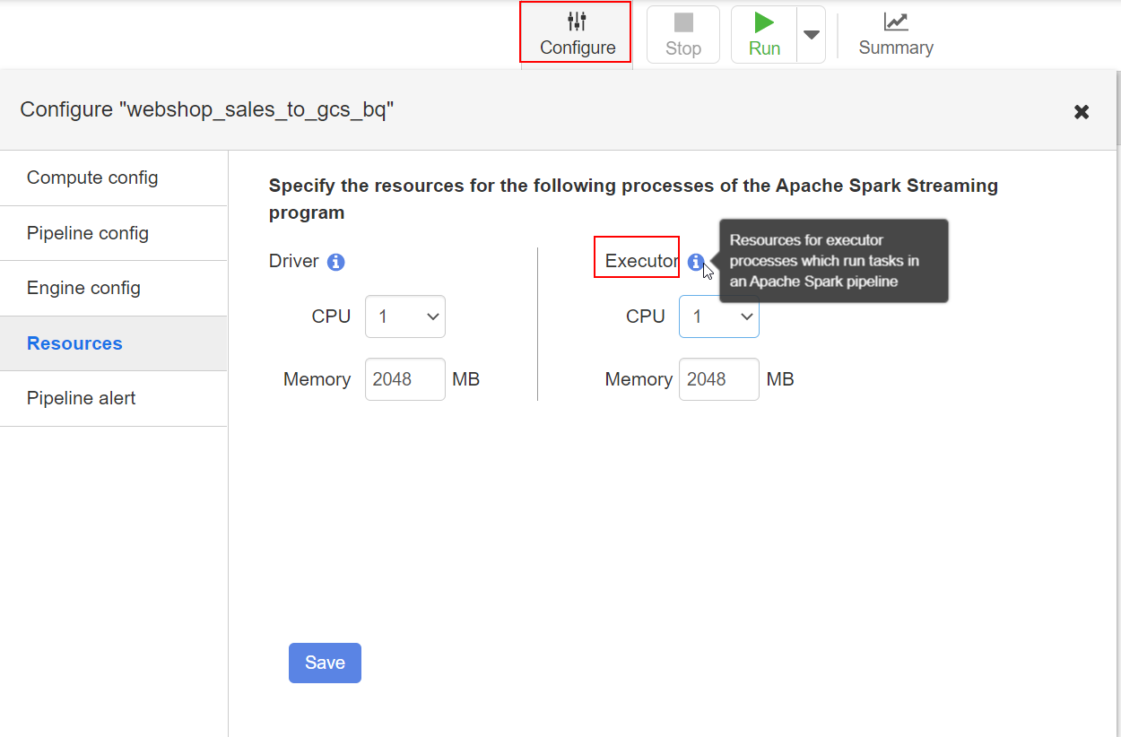This screenshot has width=1121, height=737.
Task: Close the Configure dialog
Action: (1082, 111)
